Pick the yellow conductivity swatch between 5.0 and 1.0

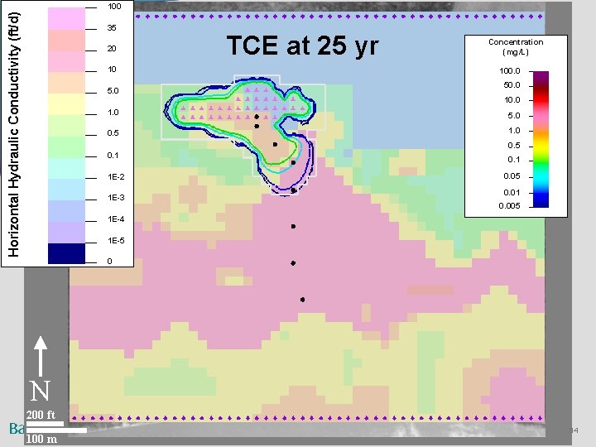(66, 103)
